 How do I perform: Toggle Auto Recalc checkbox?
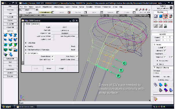[77, 56]
